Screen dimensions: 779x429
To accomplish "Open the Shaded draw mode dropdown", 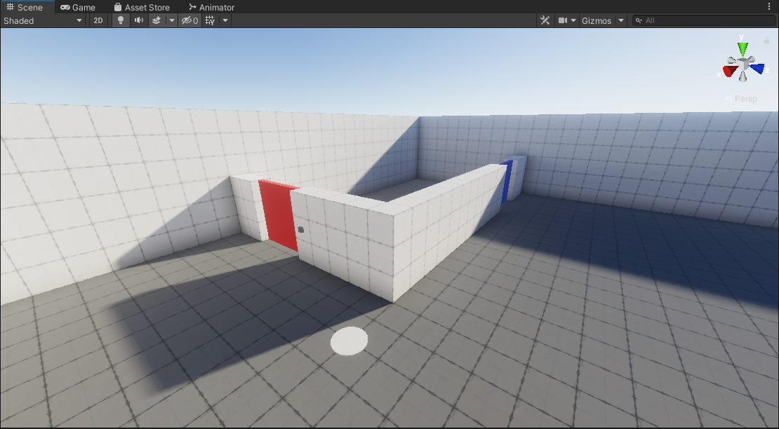I will point(44,20).
